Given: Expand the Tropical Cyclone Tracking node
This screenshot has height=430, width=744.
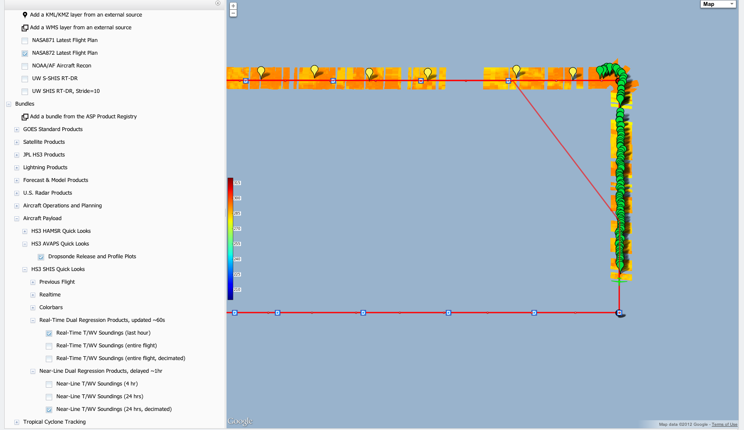Looking at the screenshot, I should click(17, 422).
